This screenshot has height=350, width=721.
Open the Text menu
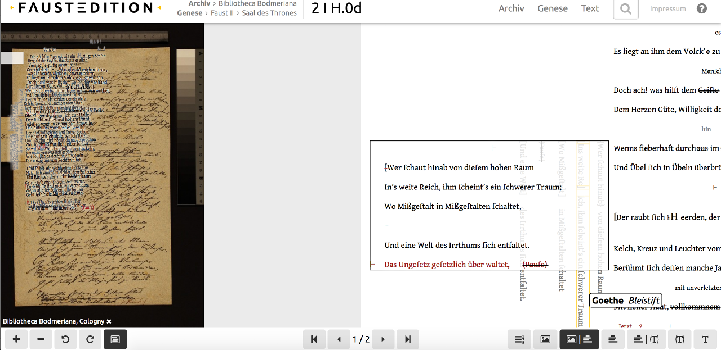(590, 8)
